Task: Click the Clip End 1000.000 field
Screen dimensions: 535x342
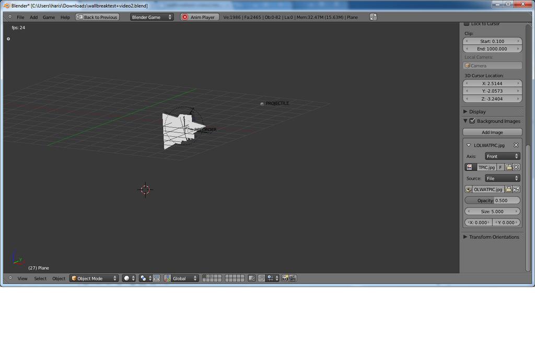Action: 492,49
